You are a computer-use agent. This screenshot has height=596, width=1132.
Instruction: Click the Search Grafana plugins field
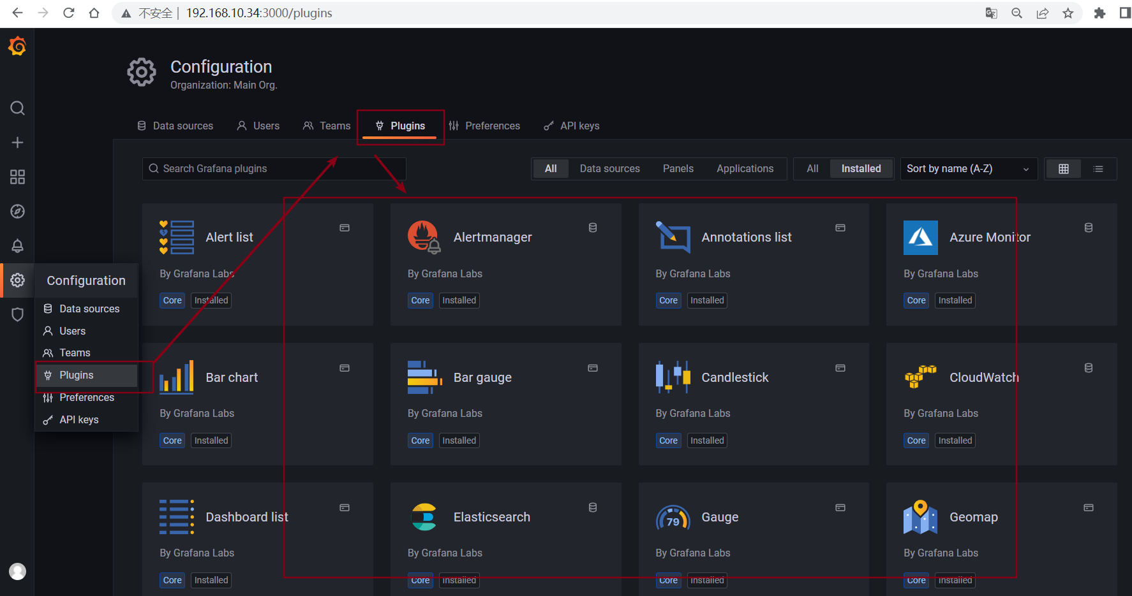(x=274, y=169)
